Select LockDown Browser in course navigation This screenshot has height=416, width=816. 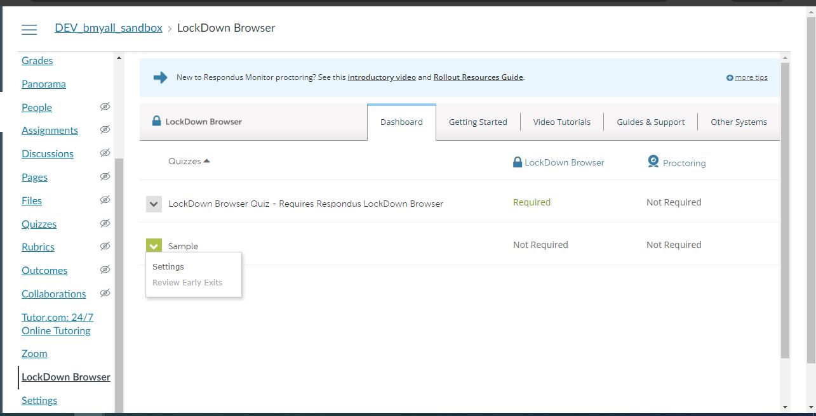(x=66, y=377)
